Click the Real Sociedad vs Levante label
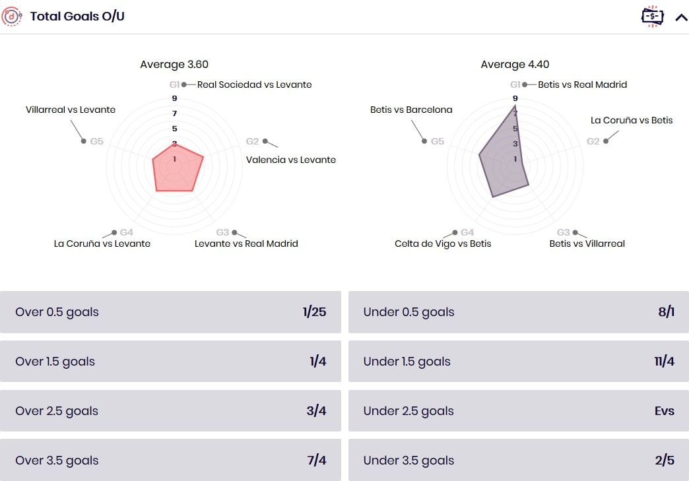Viewport: 689px width, 481px height. (254, 84)
